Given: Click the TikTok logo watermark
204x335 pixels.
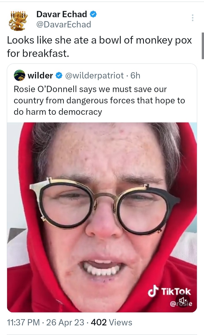Looking at the screenshot, I should point(169,291).
